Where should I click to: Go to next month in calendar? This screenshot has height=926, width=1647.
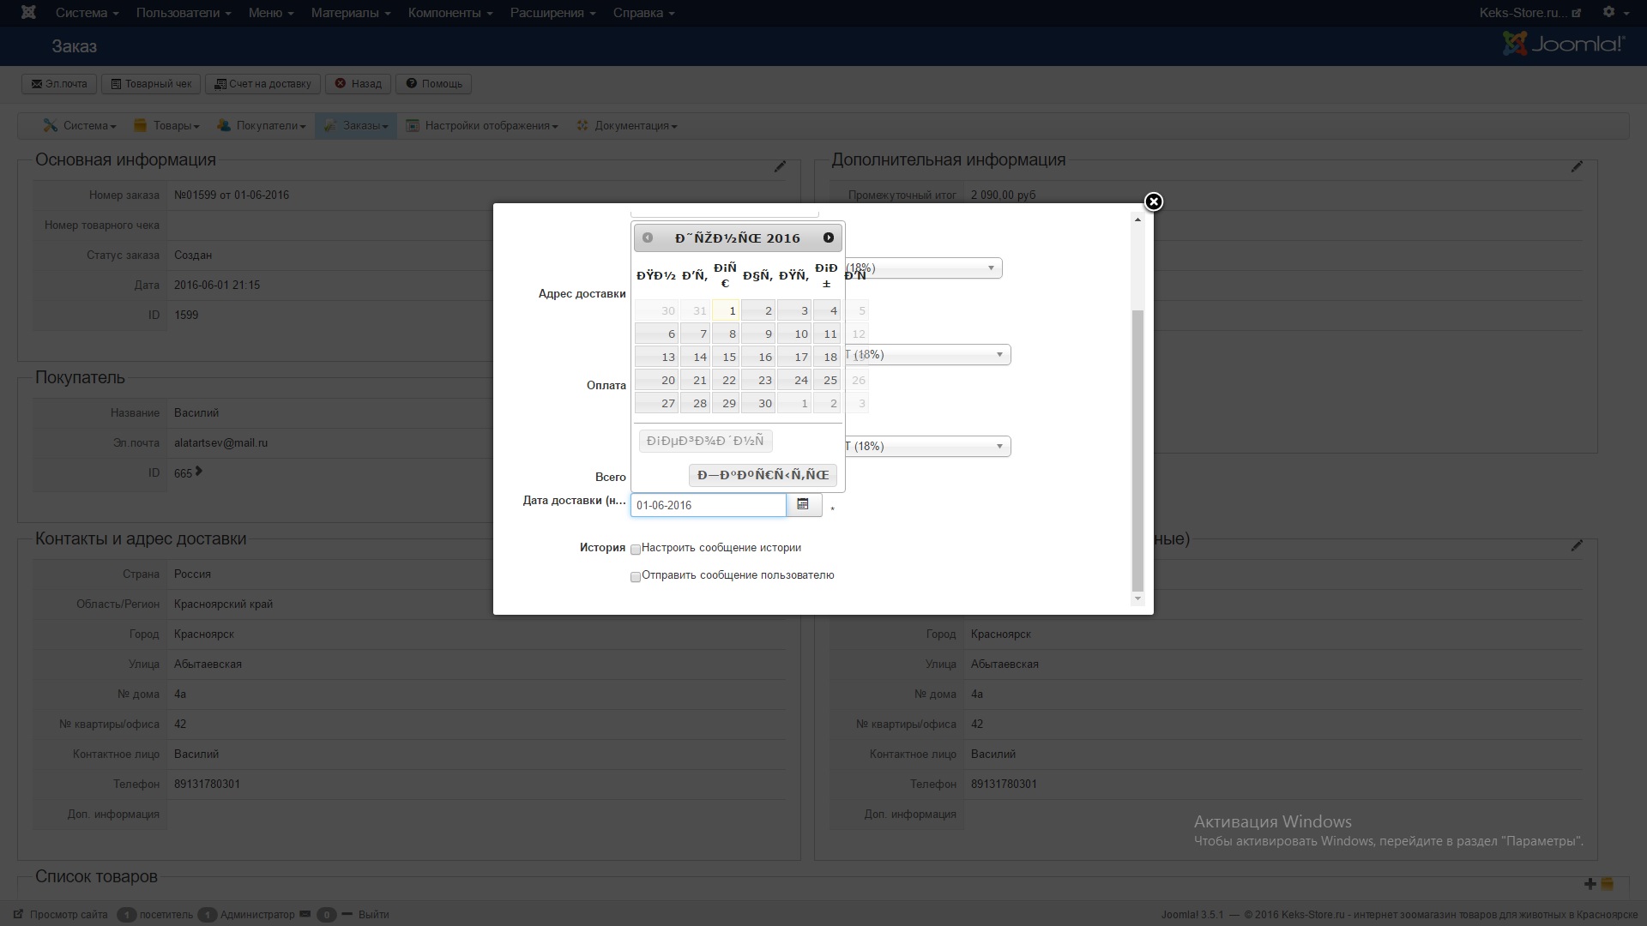[x=828, y=238]
